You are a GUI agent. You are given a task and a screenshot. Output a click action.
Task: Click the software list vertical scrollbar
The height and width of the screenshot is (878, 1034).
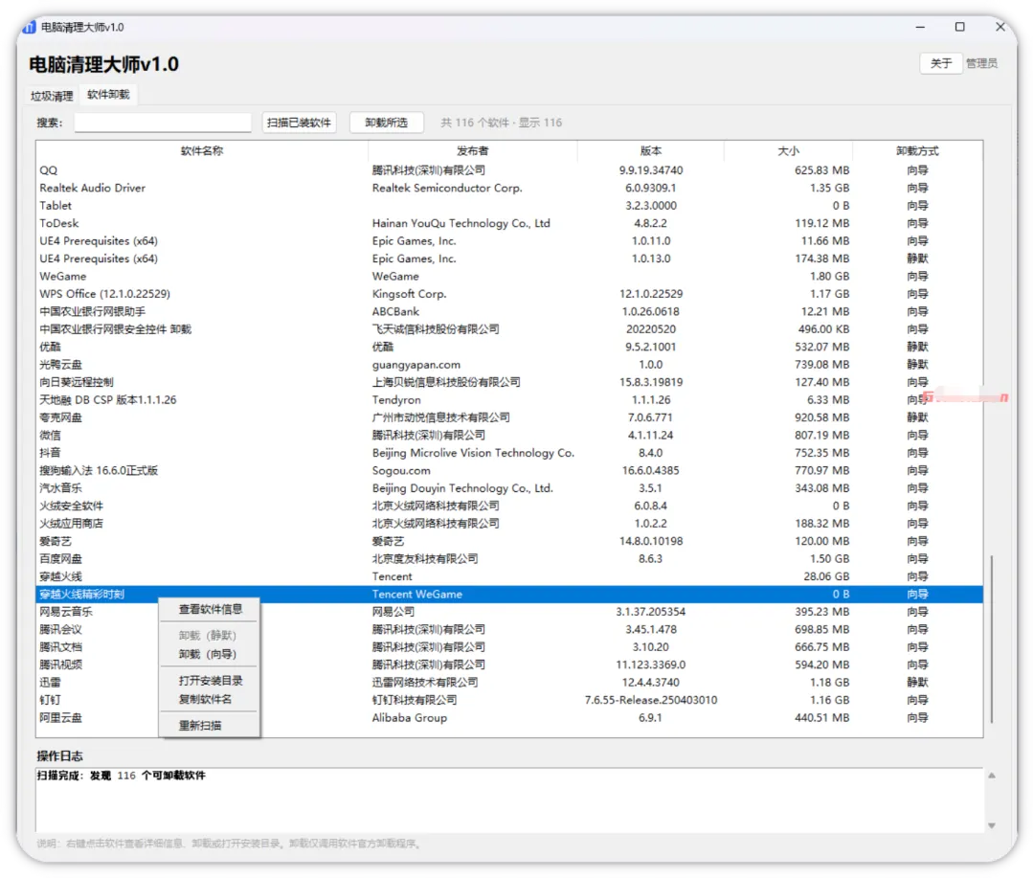[991, 640]
